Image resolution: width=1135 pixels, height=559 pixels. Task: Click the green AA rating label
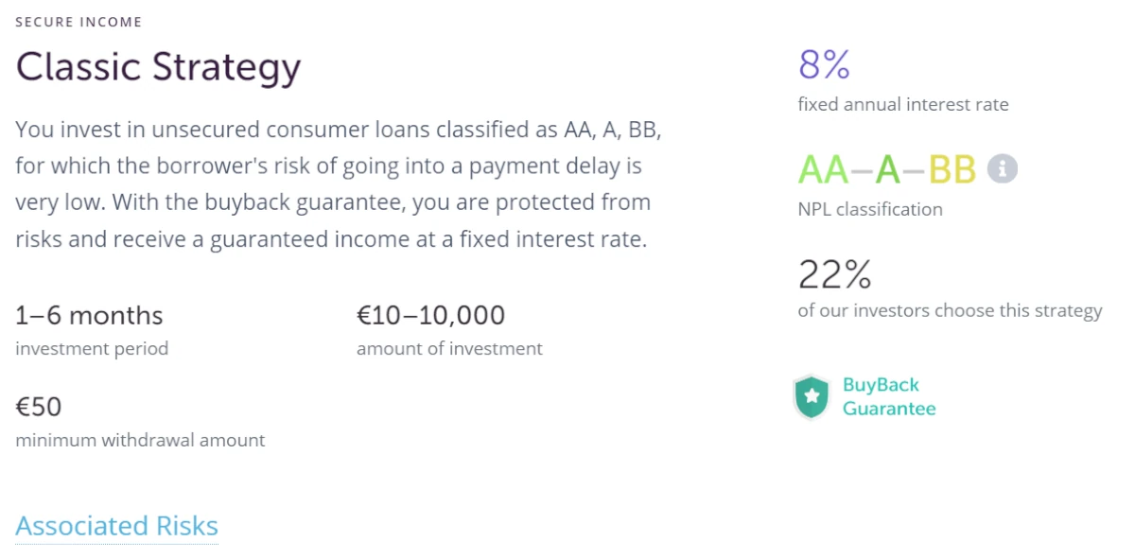[x=824, y=170]
